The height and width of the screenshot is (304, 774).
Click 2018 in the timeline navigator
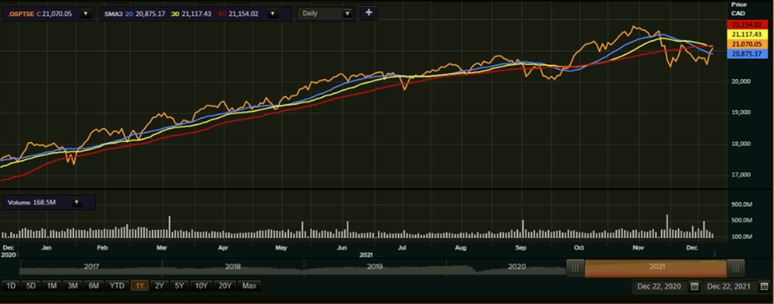click(x=233, y=266)
